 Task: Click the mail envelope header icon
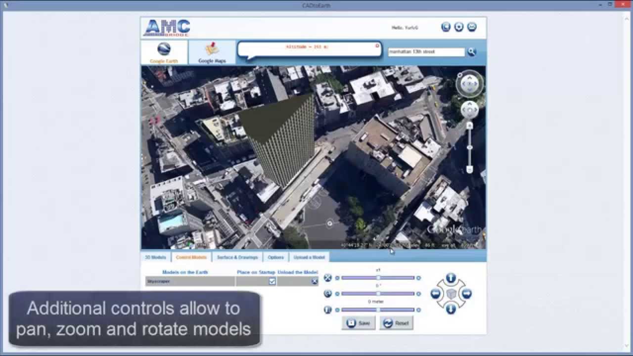[x=472, y=27]
